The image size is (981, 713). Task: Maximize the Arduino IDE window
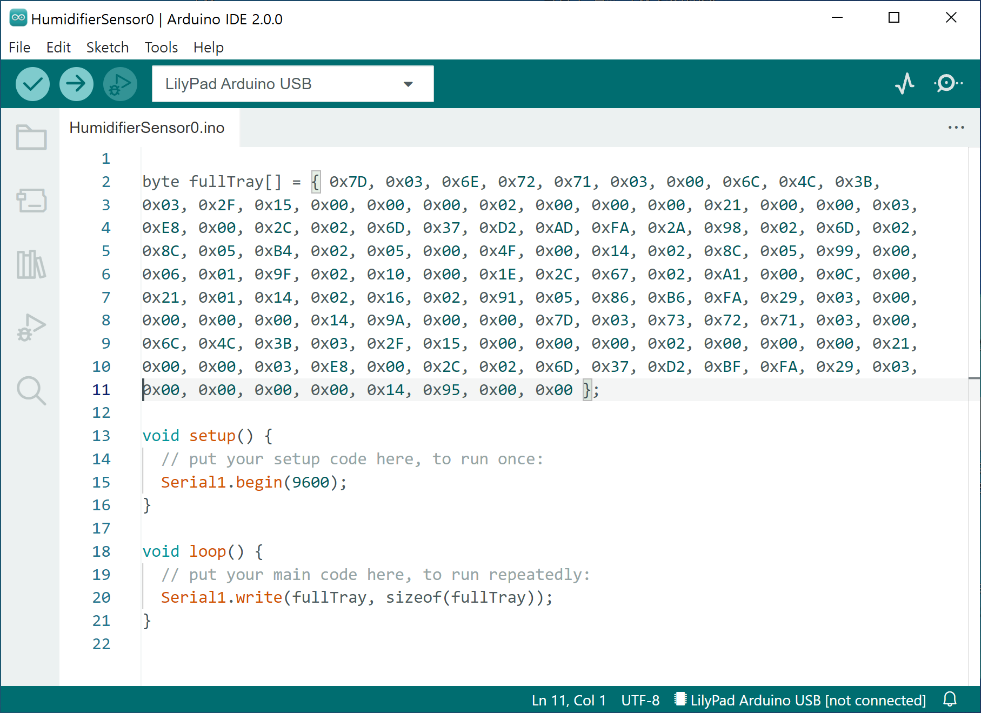coord(894,18)
